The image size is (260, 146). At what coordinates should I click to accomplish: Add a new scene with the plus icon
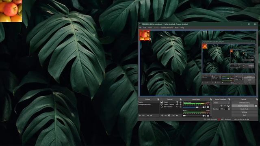[140, 115]
